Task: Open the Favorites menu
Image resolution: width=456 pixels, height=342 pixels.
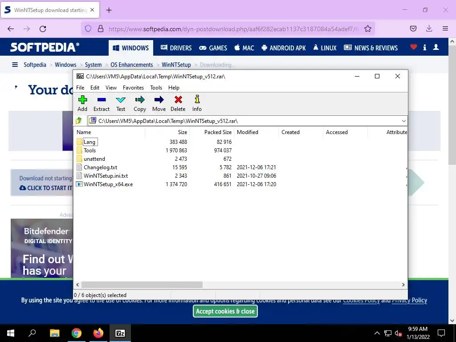Action: 133,88
